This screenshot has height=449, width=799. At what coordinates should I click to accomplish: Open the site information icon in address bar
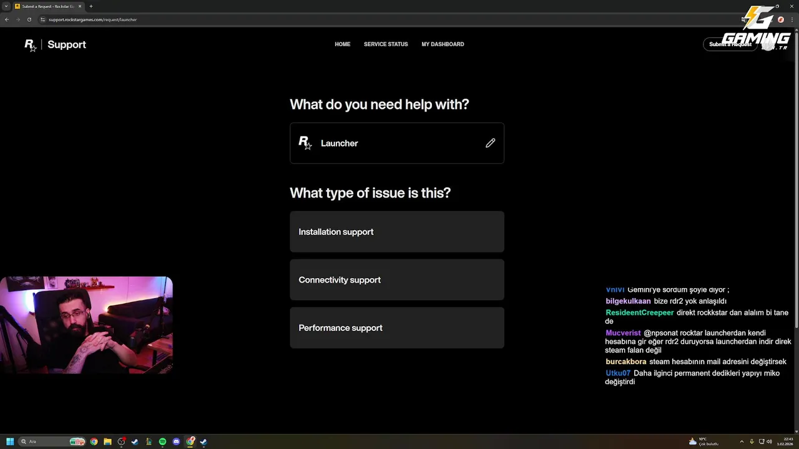[x=43, y=19]
